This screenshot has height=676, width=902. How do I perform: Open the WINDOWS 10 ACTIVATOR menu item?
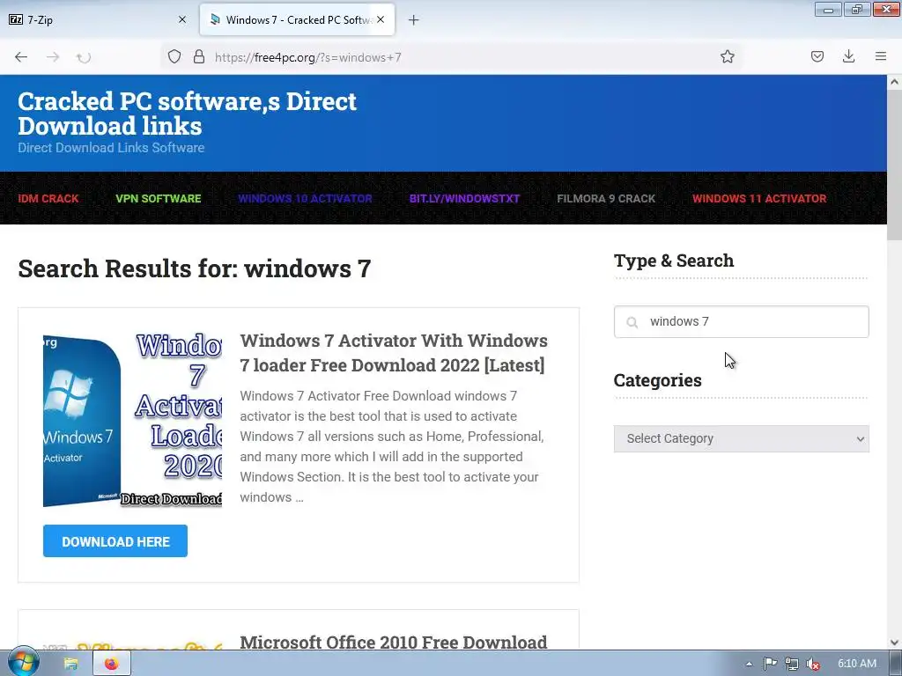point(305,198)
